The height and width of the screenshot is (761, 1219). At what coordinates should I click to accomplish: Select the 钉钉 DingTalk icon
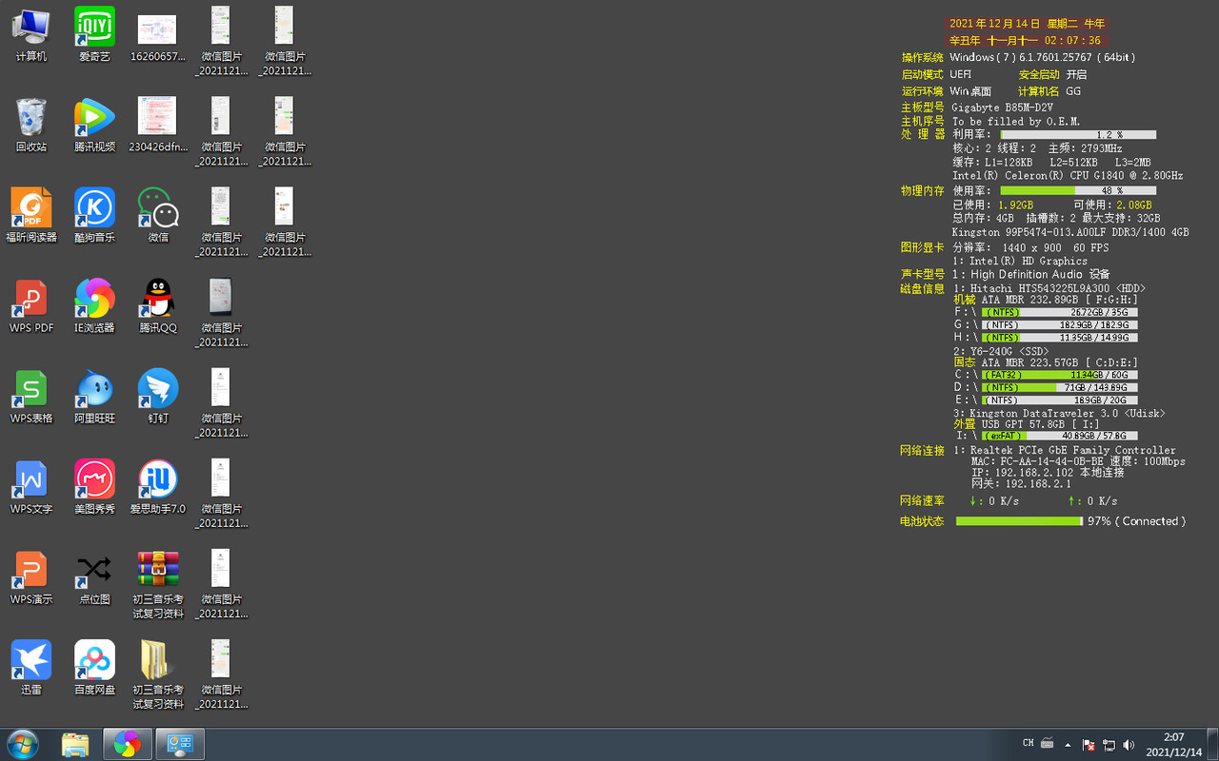tap(158, 397)
